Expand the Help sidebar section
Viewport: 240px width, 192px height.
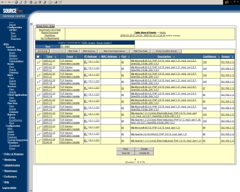coord(6,182)
